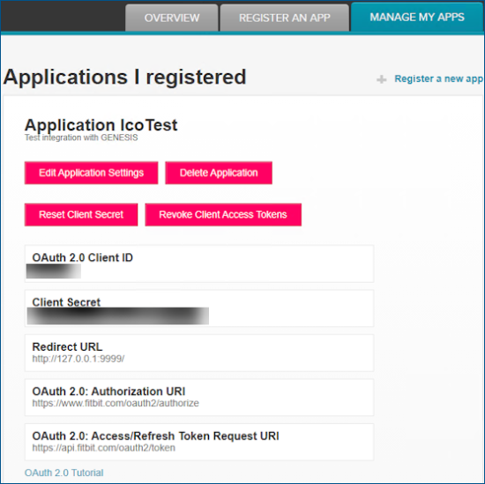Viewport: 485px width, 484px height.
Task: Open the OAuth 2.0 Tutorial link
Action: [x=64, y=473]
